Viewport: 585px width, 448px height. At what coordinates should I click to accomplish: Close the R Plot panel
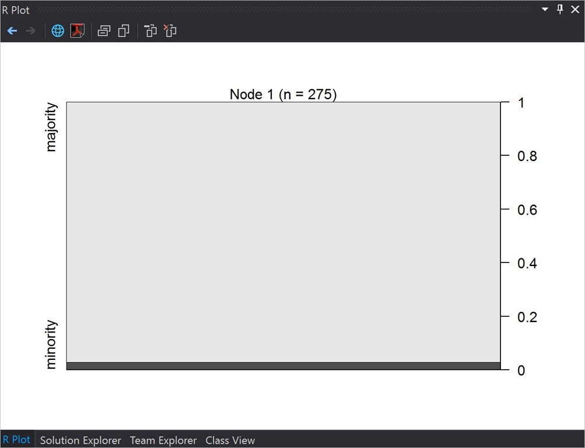click(575, 10)
